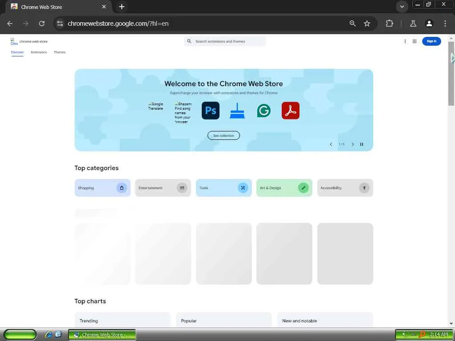Open the Shazam extension in the banner
The width and height of the screenshot is (455, 341).
184,112
